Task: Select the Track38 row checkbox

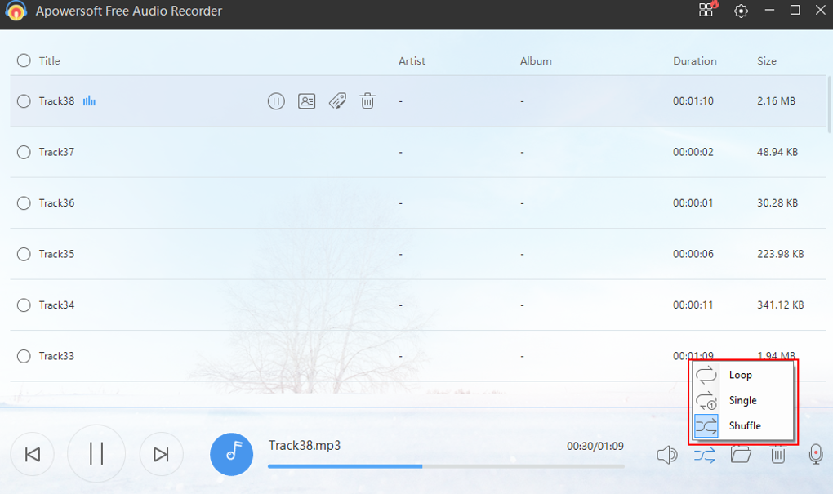Action: (x=24, y=101)
